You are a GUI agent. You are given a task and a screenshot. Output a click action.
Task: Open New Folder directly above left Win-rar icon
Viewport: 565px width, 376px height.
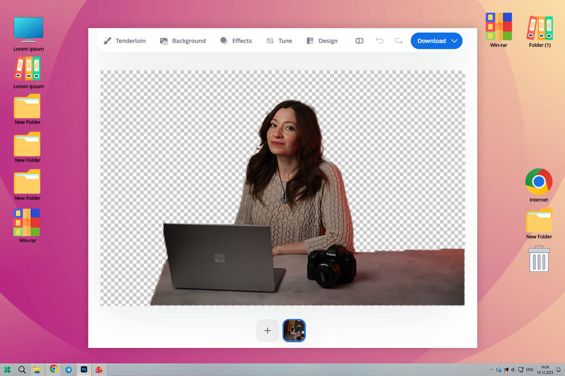pos(28,185)
